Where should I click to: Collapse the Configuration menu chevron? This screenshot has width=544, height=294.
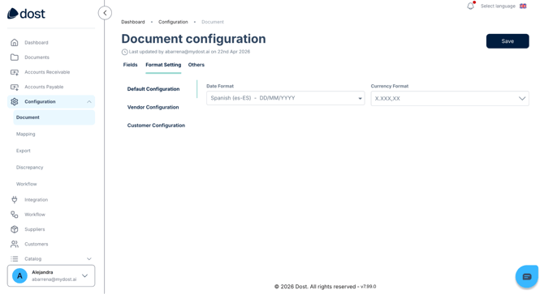click(x=89, y=102)
